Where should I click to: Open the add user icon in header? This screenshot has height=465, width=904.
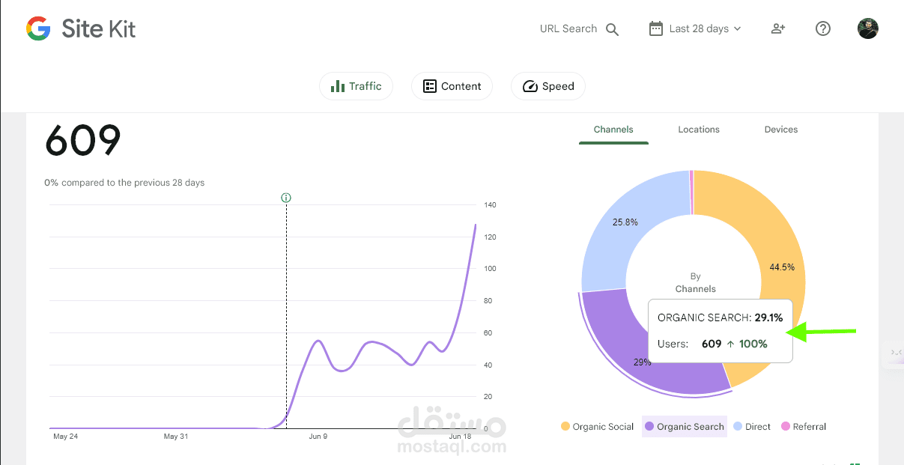coord(778,28)
